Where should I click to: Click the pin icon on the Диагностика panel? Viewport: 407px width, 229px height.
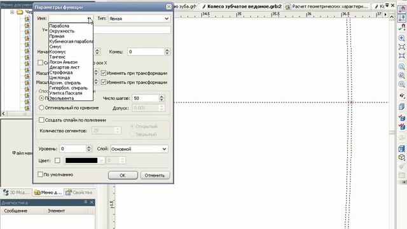click(x=86, y=202)
